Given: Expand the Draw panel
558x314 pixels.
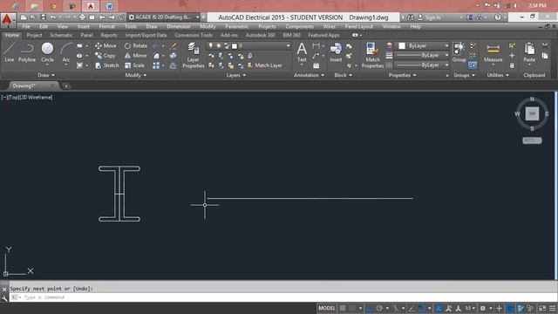Looking at the screenshot, I should 46,75.
